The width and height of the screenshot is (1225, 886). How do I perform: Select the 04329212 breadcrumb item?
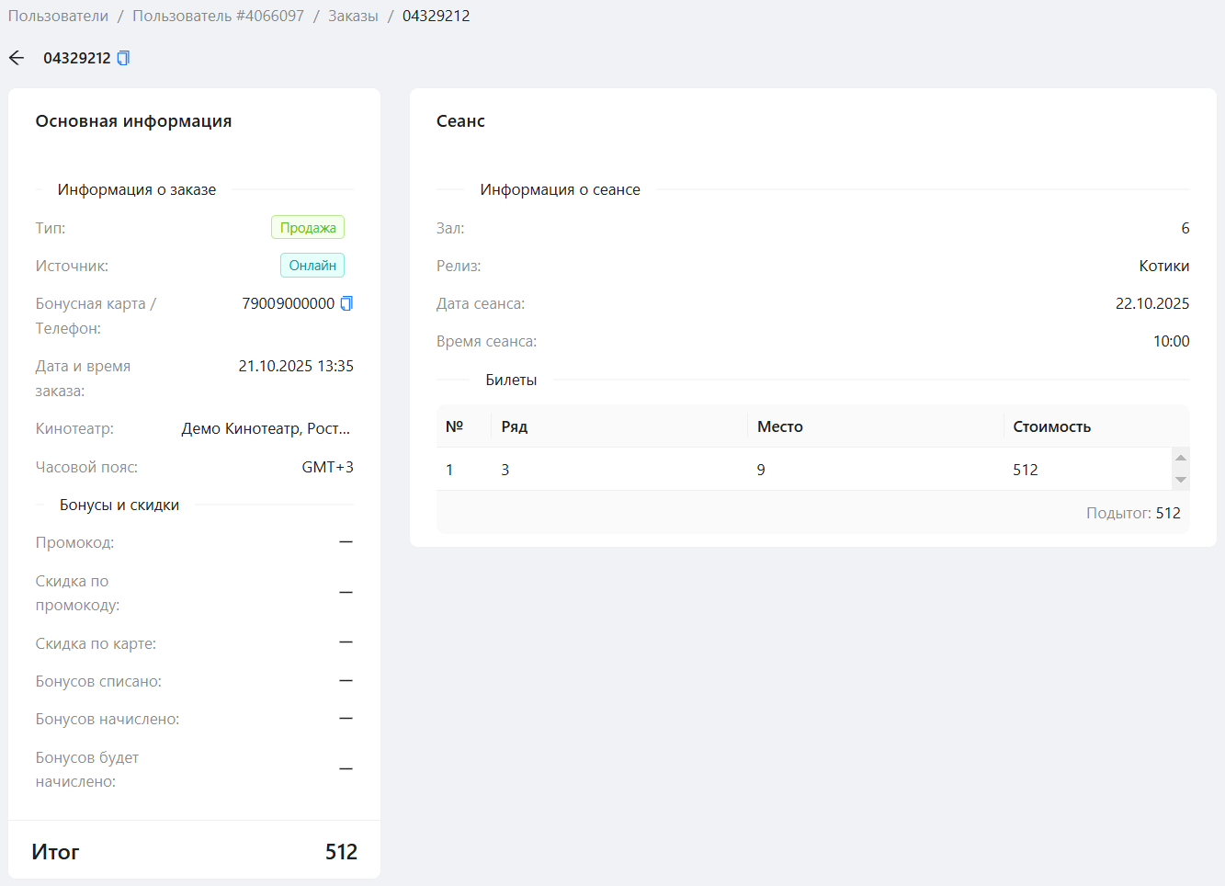point(436,16)
